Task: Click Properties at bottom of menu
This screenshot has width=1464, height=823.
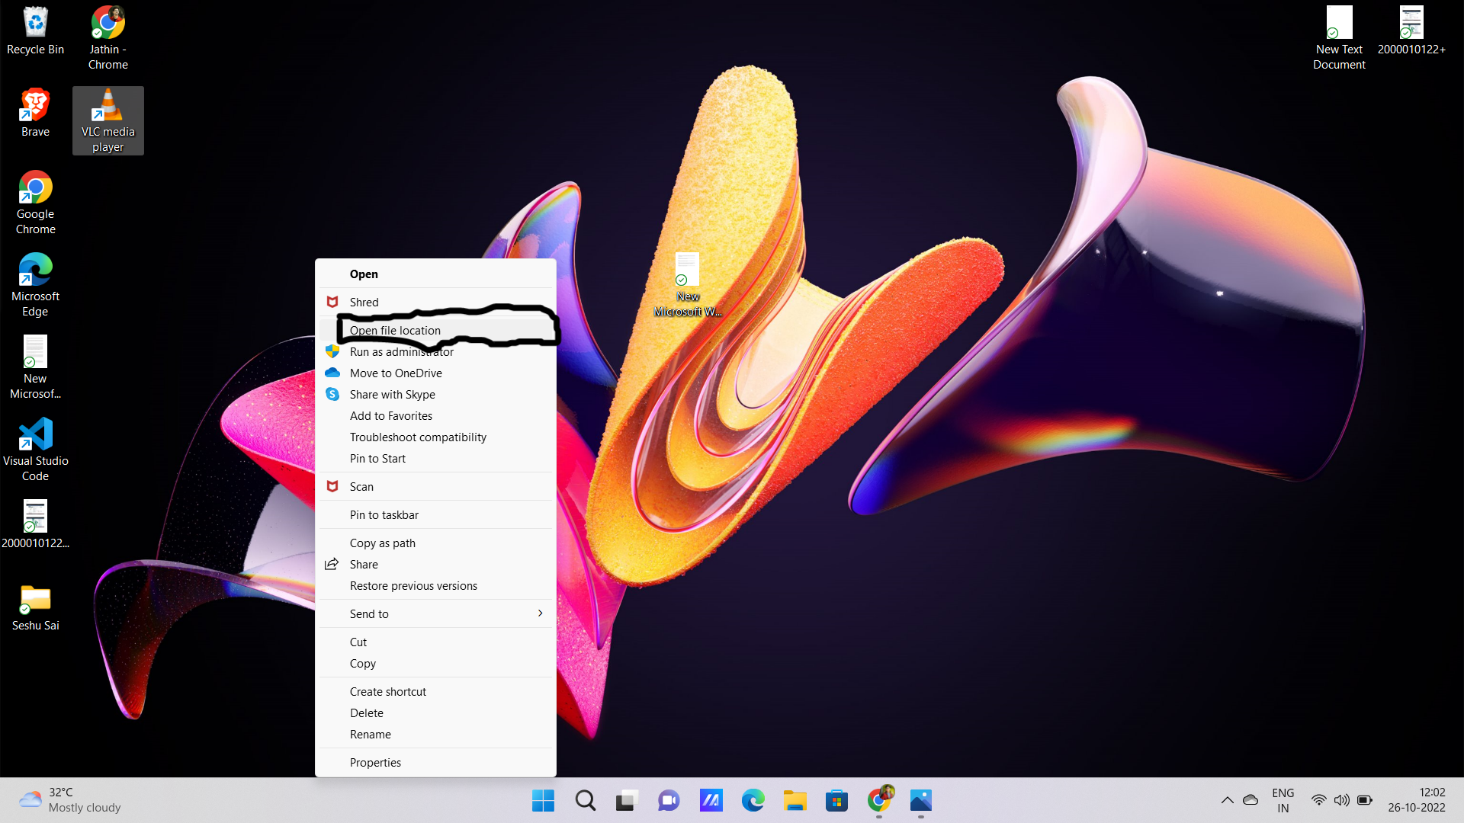Action: tap(375, 762)
